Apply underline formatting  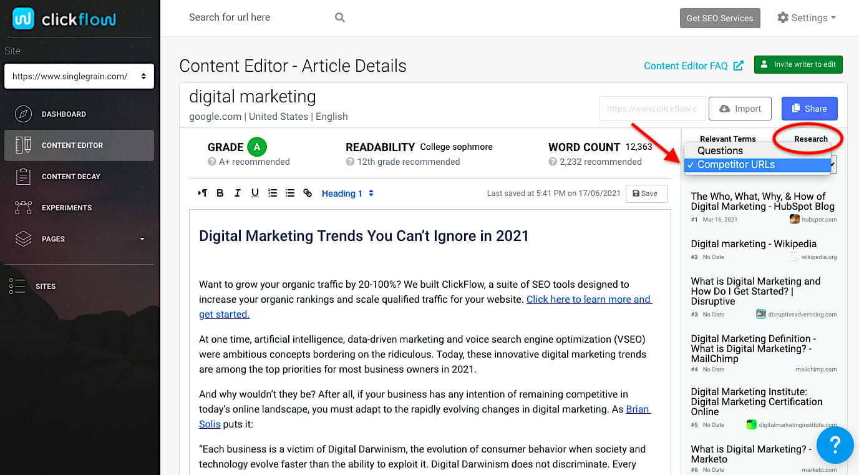click(255, 193)
